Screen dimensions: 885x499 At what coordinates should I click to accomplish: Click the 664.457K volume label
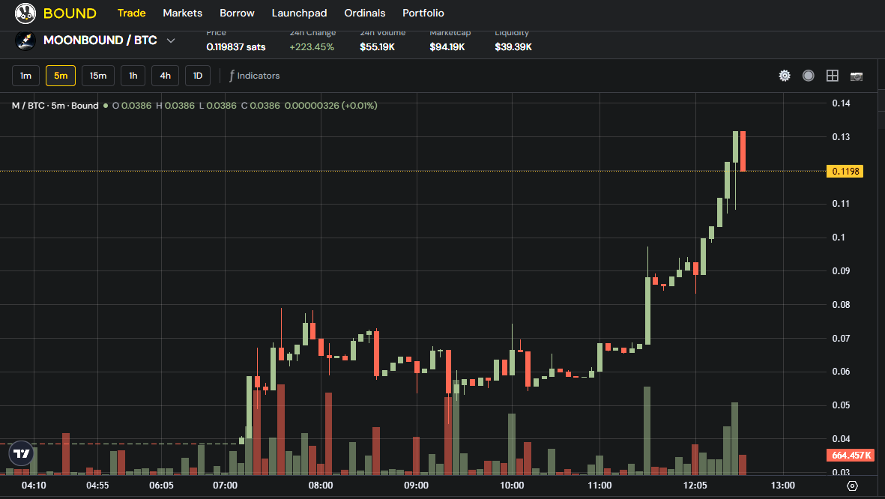click(x=851, y=455)
